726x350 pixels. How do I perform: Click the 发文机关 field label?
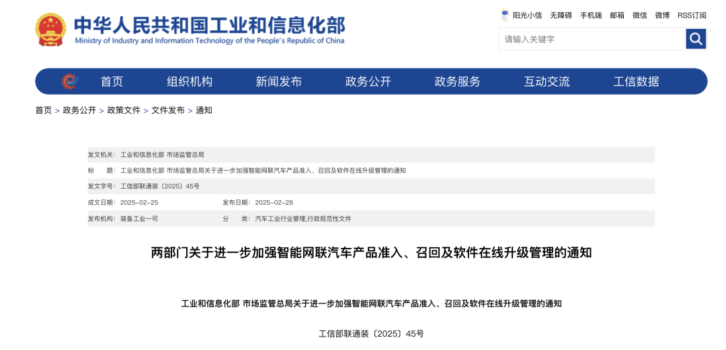click(x=102, y=155)
